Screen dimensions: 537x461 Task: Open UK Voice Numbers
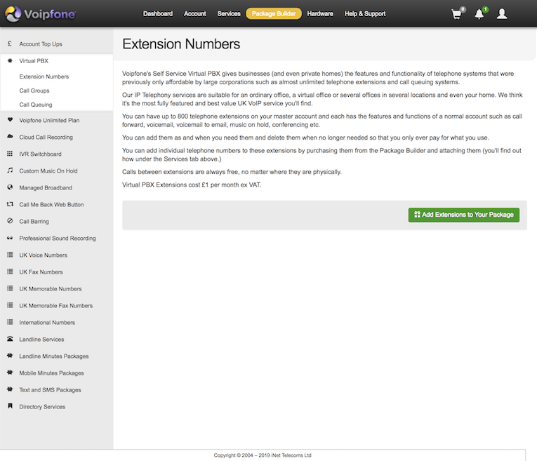coord(43,255)
